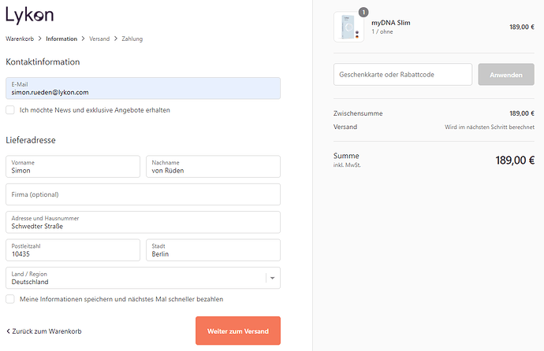Select the Versand breadcrumb step

99,39
